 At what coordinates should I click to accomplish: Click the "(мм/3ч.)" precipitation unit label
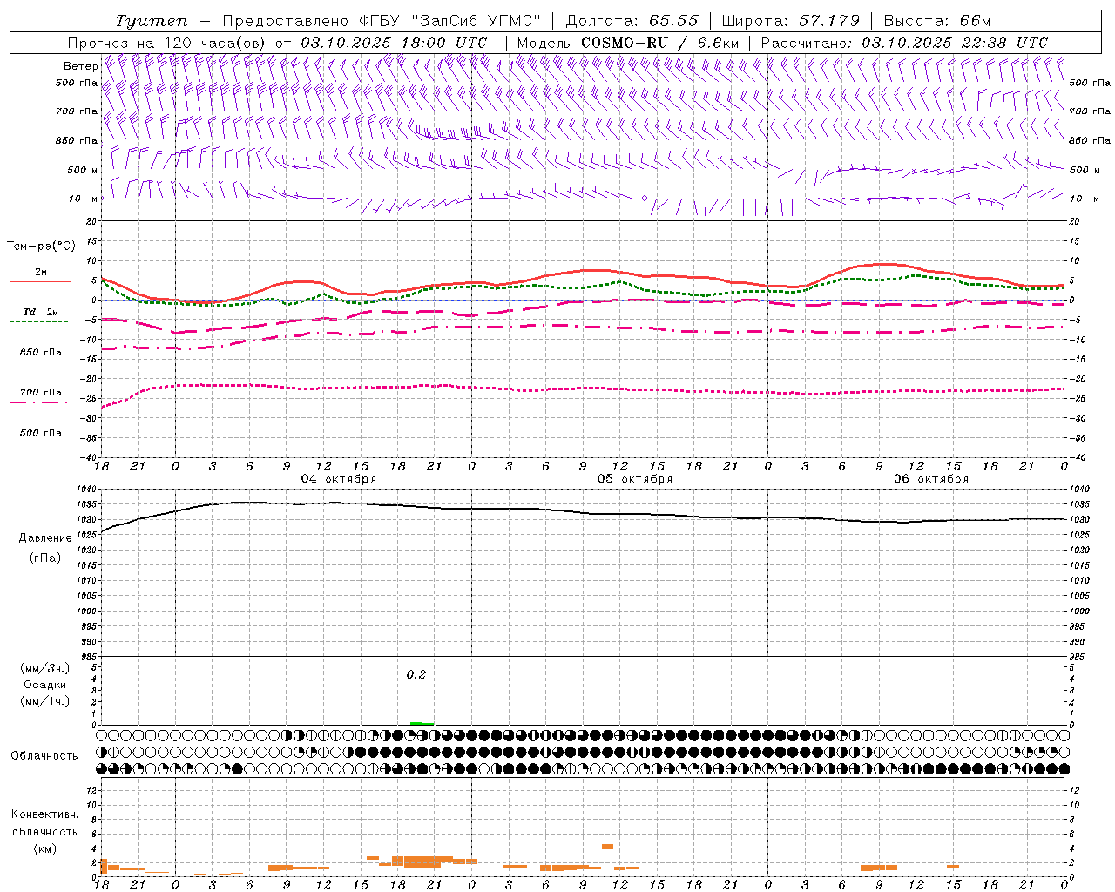click(45, 669)
